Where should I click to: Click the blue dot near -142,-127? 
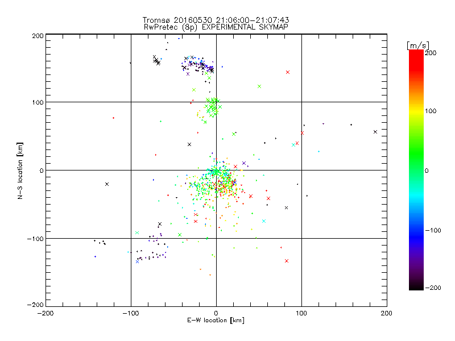95,257
